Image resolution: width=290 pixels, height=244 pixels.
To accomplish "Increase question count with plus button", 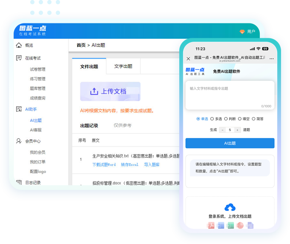I will (x=238, y=130).
